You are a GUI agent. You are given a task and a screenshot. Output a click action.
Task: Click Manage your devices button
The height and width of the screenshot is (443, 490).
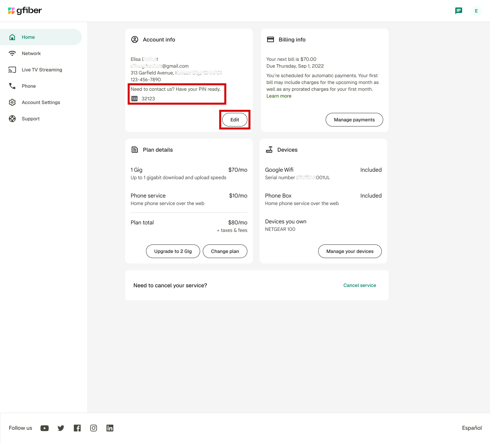pos(350,251)
